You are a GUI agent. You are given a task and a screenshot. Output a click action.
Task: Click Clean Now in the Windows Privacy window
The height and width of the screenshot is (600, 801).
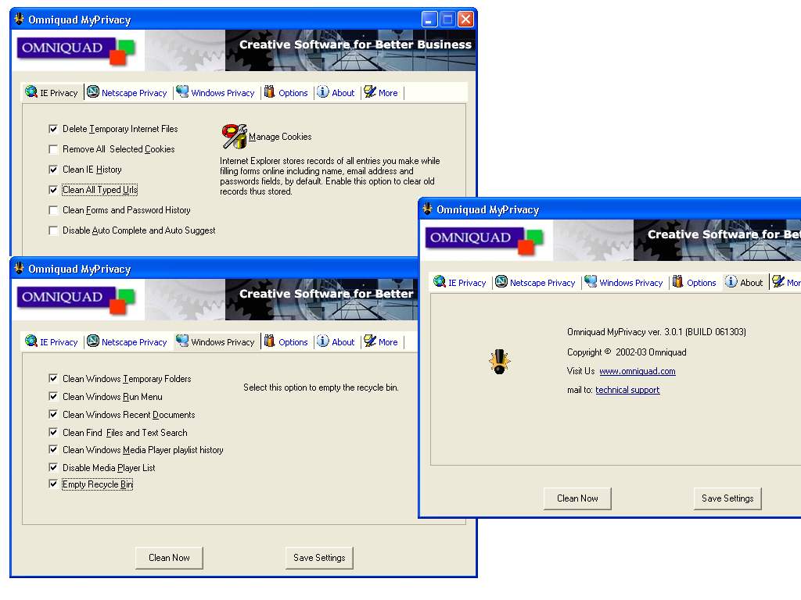(169, 558)
